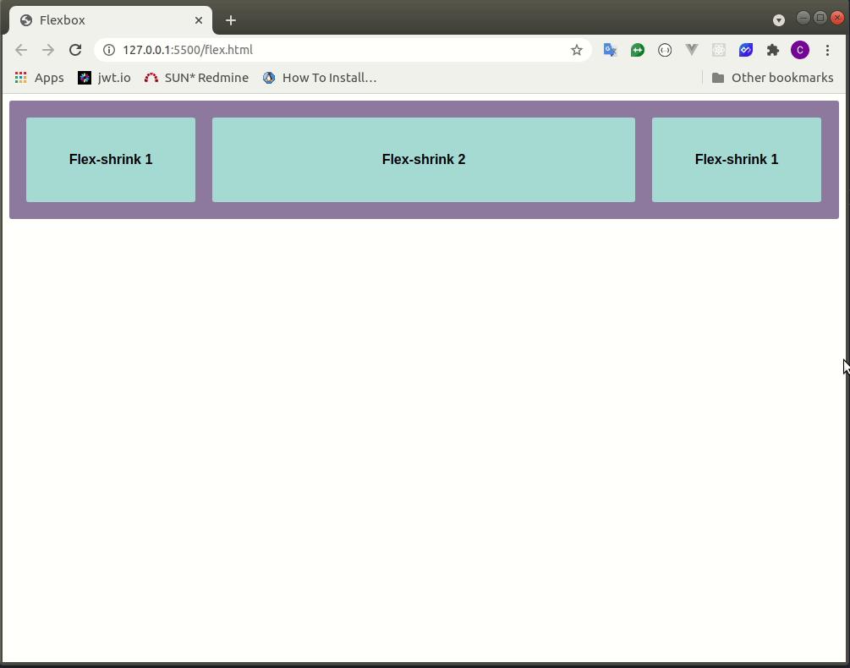Open the blue checkmark extension icon

click(746, 50)
